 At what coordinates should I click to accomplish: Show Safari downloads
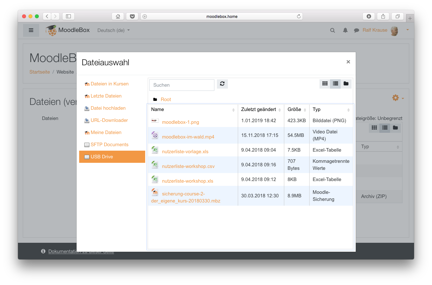[x=369, y=16]
